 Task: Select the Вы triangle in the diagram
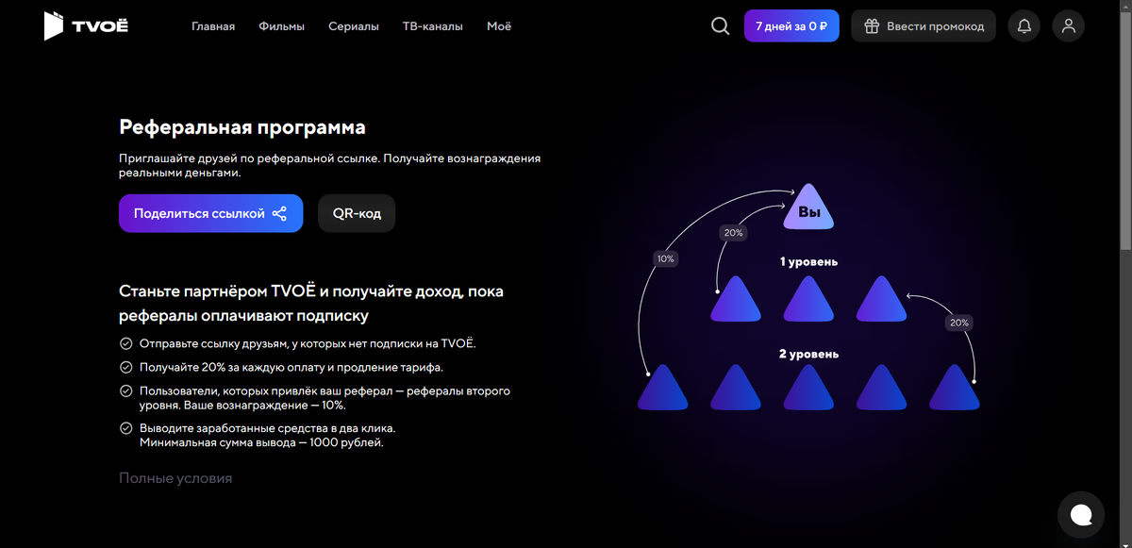(809, 209)
